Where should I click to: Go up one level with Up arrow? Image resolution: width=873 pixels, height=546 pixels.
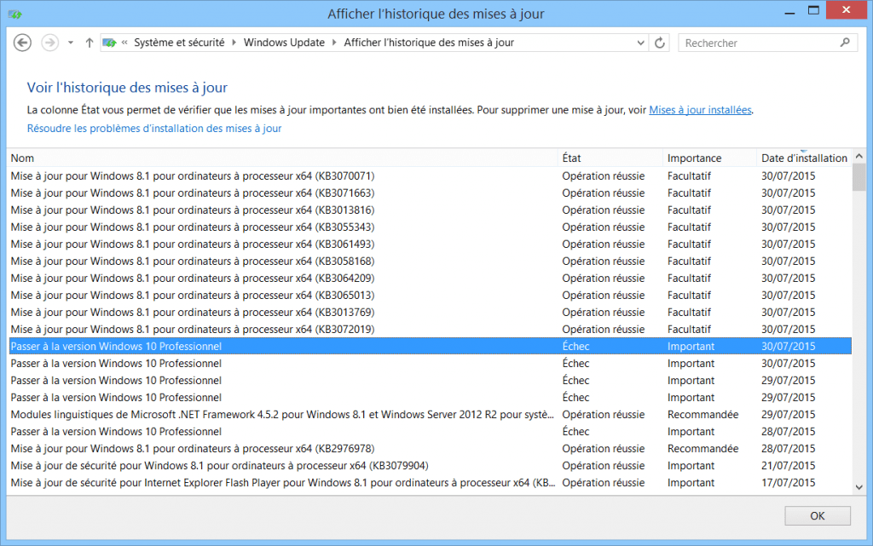point(89,43)
